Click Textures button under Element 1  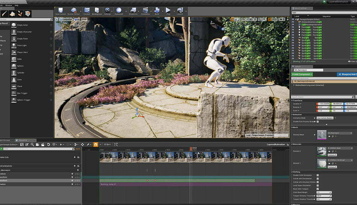pyautogui.click(x=332, y=167)
